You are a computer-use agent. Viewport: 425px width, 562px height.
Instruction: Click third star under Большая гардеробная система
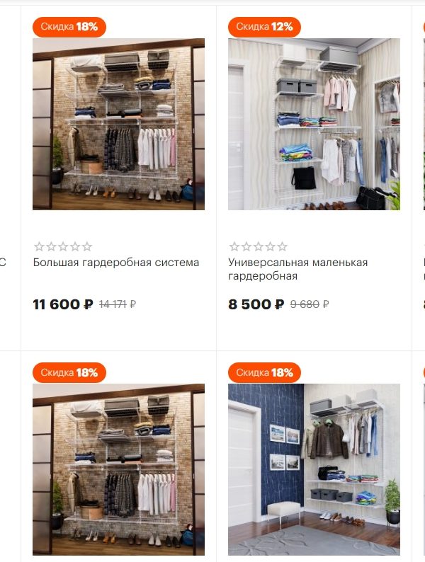click(x=63, y=246)
